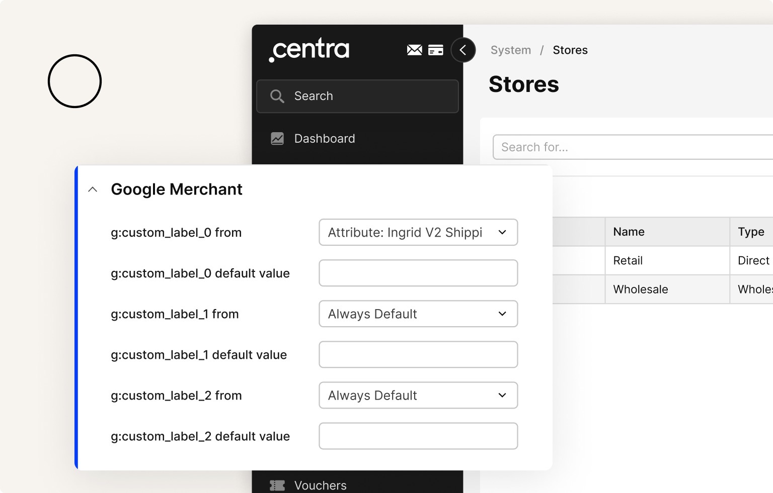This screenshot has height=493, width=773.
Task: Collapse the Google Merchant section
Action: click(93, 189)
